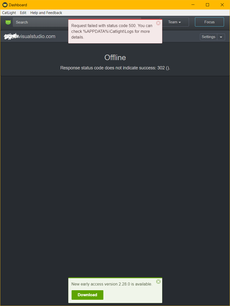230x306 pixels.
Task: Dismiss the status code 500 error notification
Action: (158, 23)
